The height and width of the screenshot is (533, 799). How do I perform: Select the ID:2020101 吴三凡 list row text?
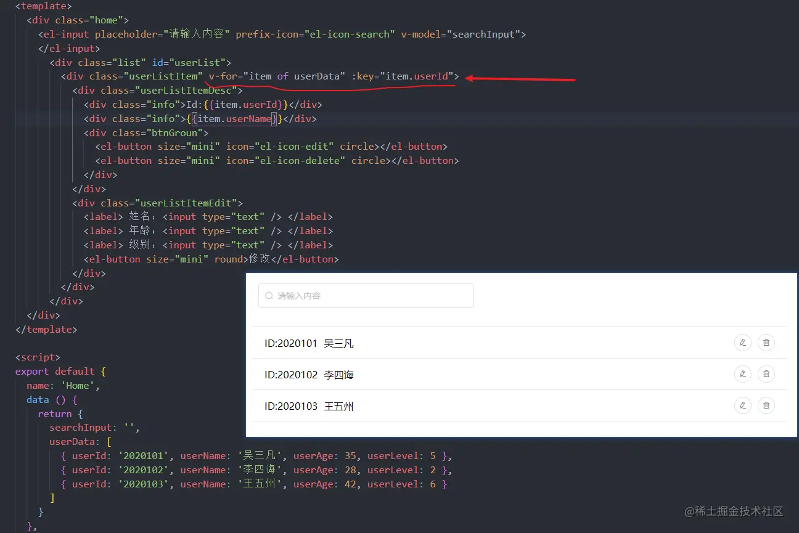pos(309,343)
